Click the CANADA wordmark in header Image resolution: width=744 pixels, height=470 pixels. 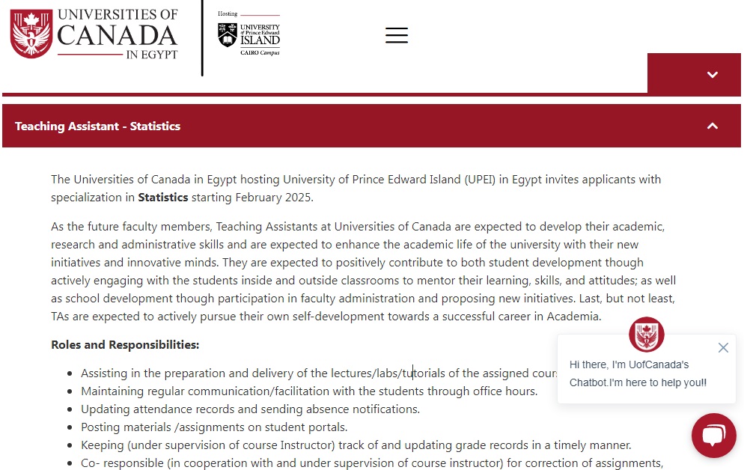[117, 35]
